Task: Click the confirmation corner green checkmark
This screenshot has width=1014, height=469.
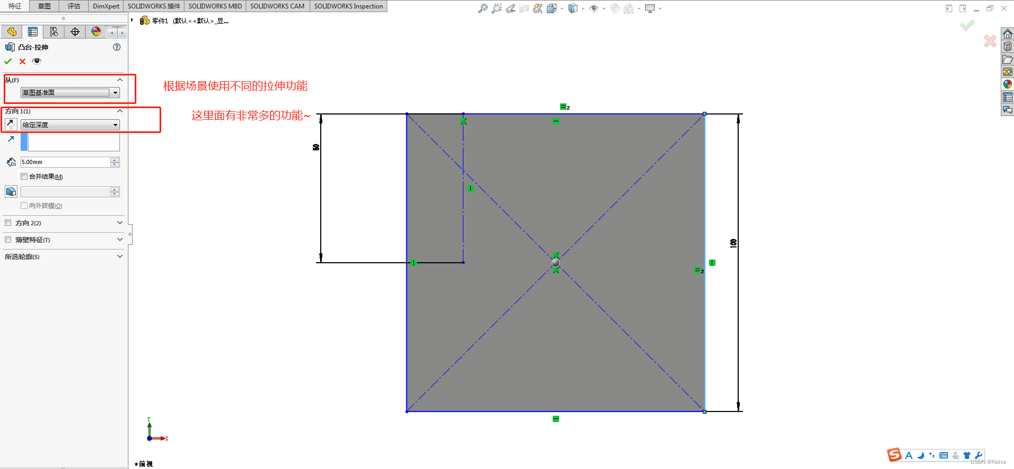Action: (x=968, y=25)
